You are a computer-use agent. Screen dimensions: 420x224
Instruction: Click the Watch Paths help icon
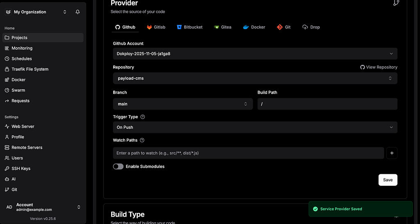142,140
